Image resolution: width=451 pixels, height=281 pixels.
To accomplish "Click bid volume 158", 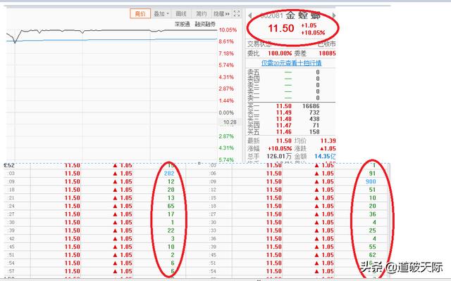I will pos(314,132).
